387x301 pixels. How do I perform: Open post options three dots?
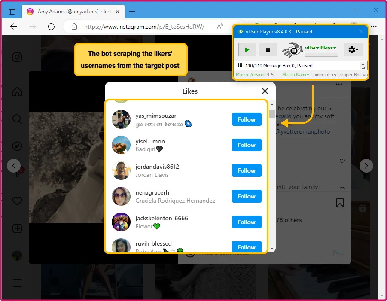339,85
